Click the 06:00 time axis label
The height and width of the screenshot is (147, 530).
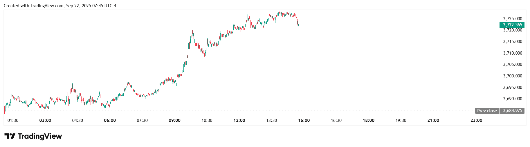click(110, 120)
